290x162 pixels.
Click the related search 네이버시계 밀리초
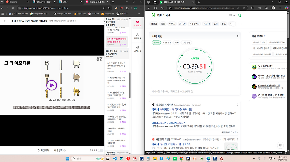pos(261,48)
